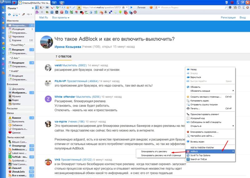Image resolution: width=250 pixels, height=178 pixels.
Task: Click the compose pencil icon in mail panel
Action: click(23, 14)
